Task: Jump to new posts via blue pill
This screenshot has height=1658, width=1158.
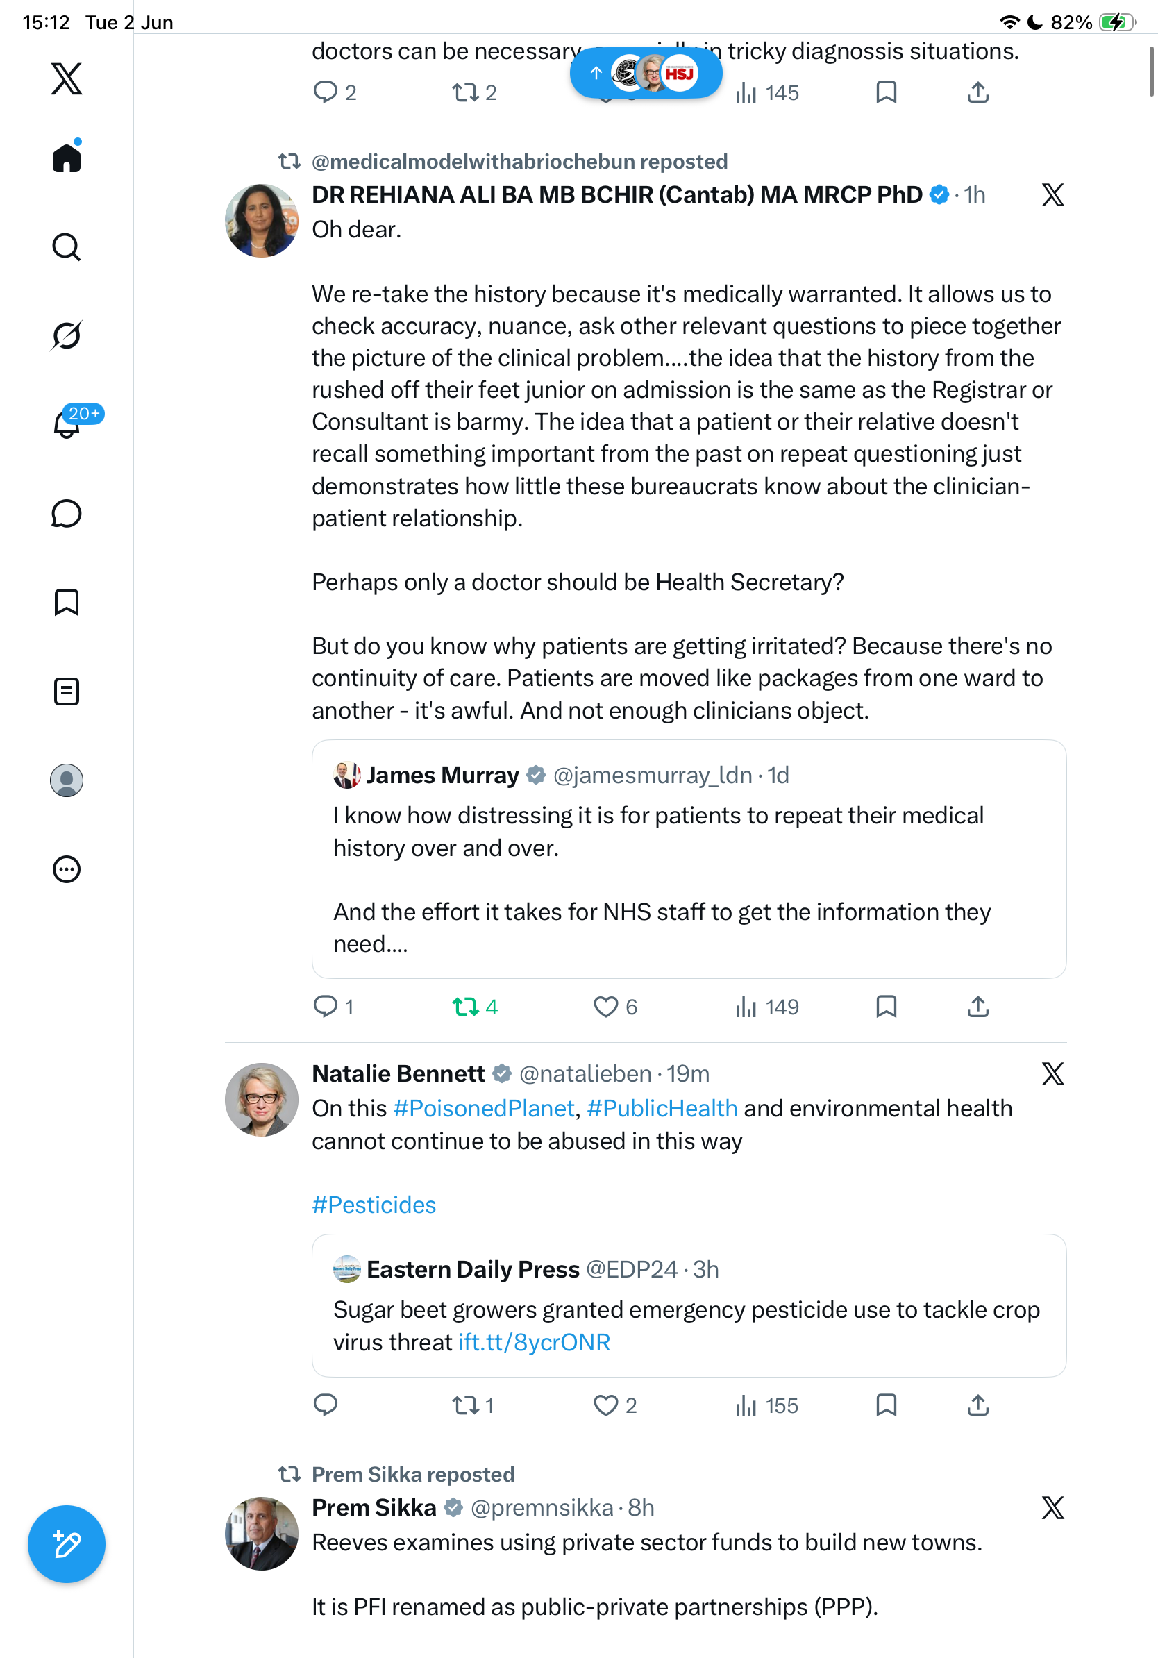Action: point(646,73)
